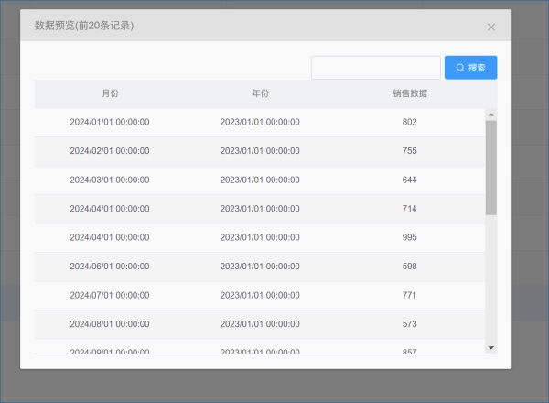Click sales value 598
The width and height of the screenshot is (549, 403).
click(409, 267)
